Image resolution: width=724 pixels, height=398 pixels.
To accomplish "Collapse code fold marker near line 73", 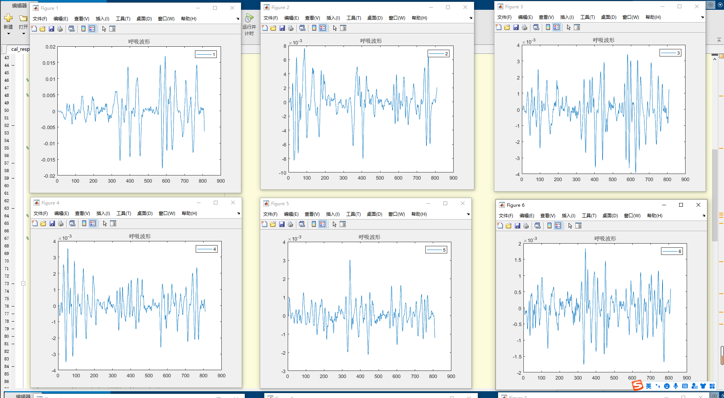I will point(23,284).
